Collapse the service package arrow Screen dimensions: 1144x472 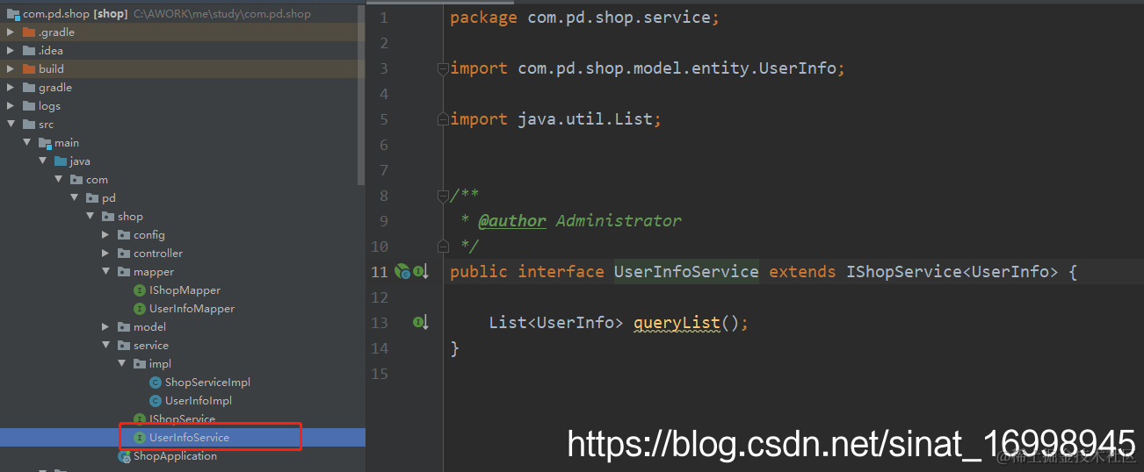click(105, 346)
